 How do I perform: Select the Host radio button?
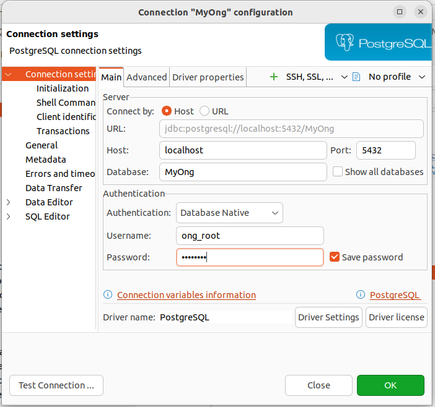[x=167, y=111]
